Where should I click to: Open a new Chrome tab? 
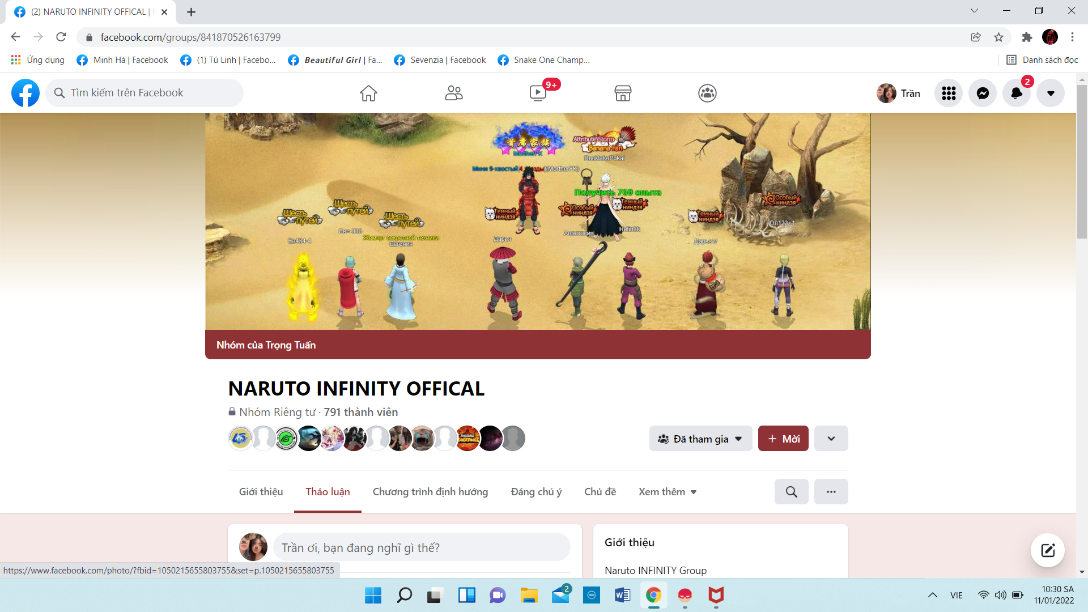coord(191,12)
